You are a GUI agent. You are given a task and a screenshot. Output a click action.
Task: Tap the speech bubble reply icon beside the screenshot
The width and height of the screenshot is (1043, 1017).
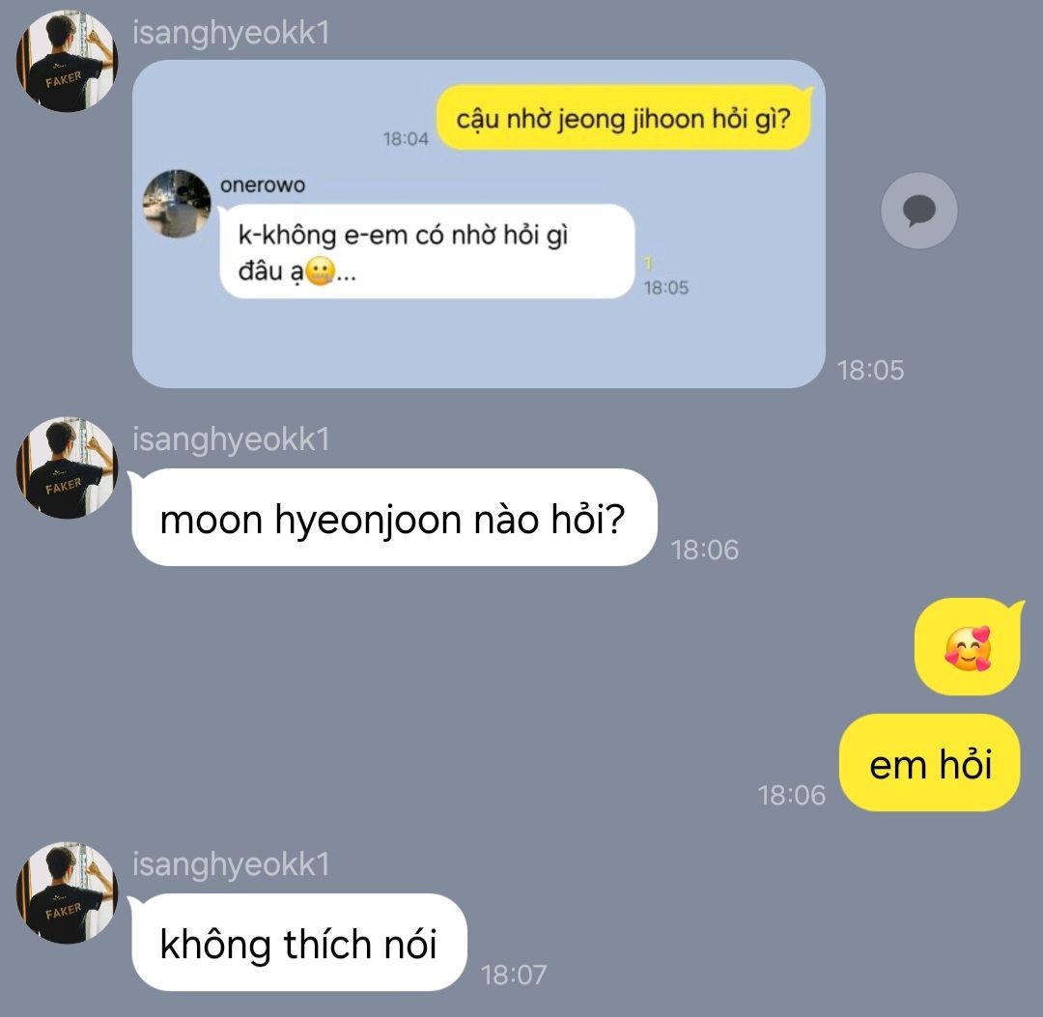coord(919,211)
